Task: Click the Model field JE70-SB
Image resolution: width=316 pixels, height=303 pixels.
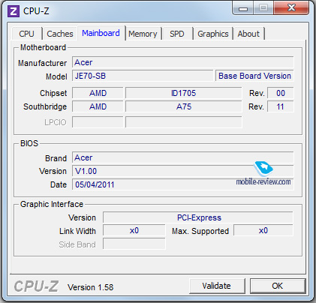Action: tap(143, 76)
